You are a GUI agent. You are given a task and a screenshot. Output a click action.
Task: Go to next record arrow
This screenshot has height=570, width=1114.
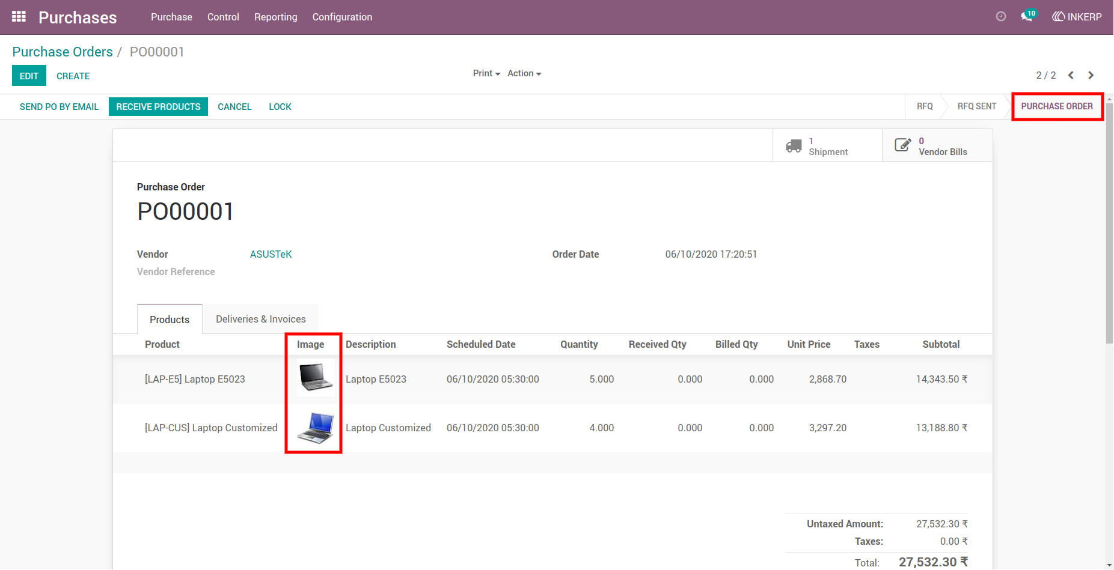[x=1091, y=75]
